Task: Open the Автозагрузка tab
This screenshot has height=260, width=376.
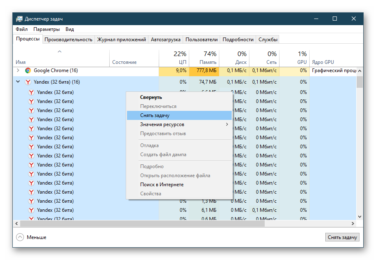Action: pyautogui.click(x=166, y=40)
